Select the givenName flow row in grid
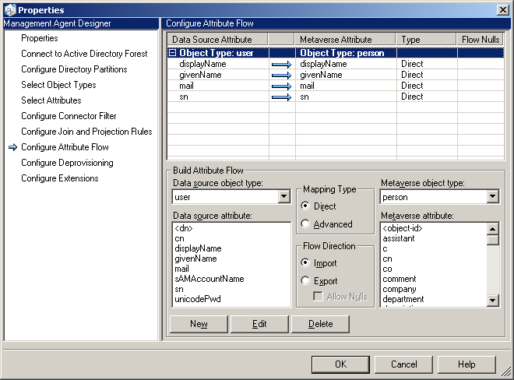The height and width of the screenshot is (380, 514). click(336, 75)
